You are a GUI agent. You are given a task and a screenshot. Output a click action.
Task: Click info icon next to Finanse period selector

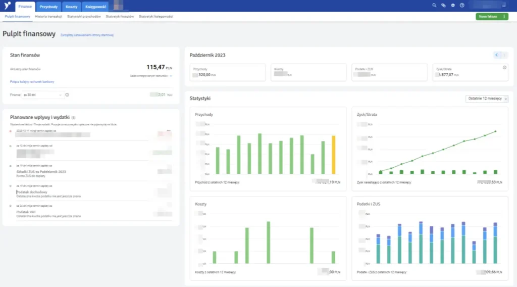pos(67,94)
